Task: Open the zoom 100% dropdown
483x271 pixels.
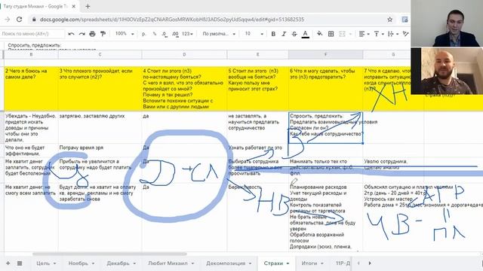Action: (124, 34)
